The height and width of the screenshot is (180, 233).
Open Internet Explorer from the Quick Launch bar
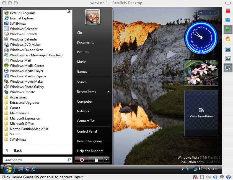tap(34, 169)
